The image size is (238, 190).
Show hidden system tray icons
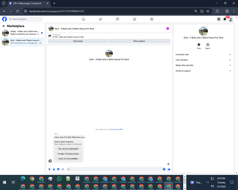208,182
